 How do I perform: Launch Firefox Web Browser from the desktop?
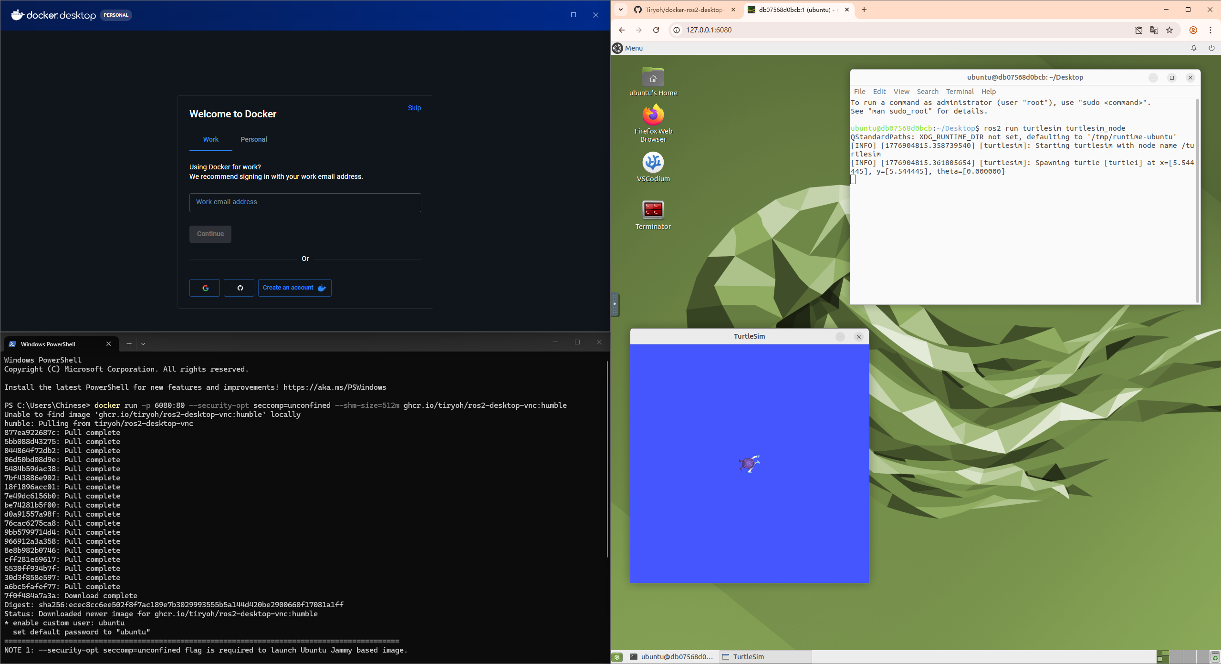tap(653, 123)
